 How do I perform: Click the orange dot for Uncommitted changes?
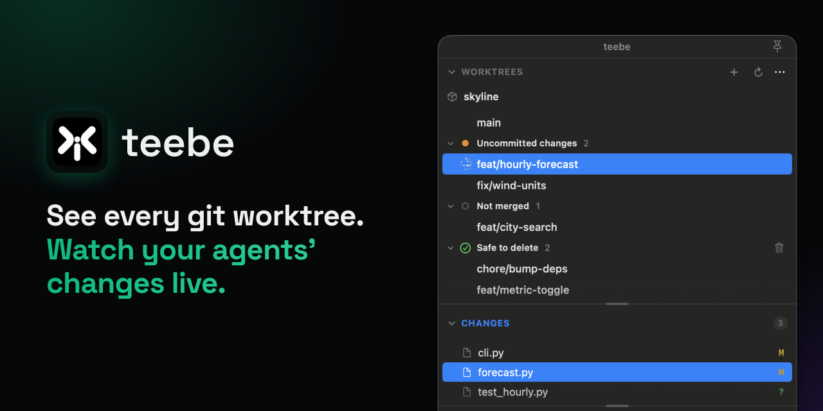466,143
